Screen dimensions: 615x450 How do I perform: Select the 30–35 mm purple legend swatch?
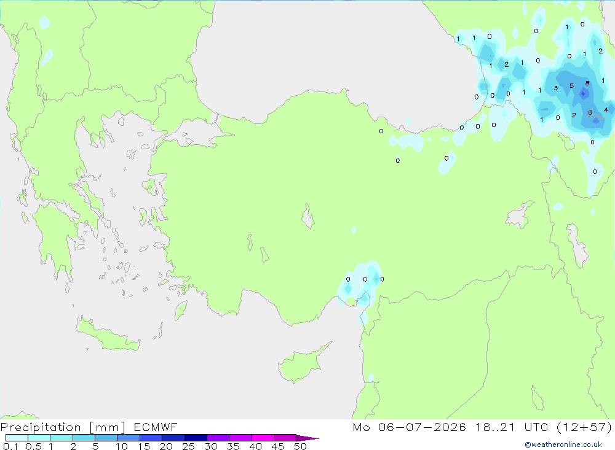click(218, 438)
